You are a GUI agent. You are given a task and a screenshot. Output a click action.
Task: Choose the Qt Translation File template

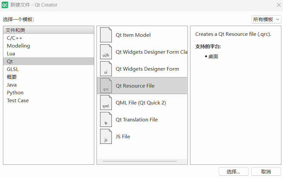142,119
